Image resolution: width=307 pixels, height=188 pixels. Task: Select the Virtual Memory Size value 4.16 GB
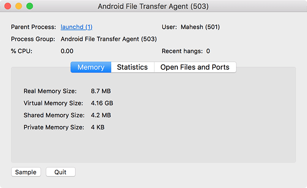point(102,103)
